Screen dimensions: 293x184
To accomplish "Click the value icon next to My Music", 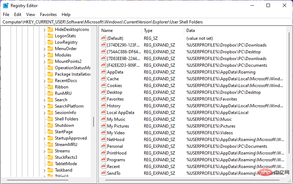I will coord(103,119).
